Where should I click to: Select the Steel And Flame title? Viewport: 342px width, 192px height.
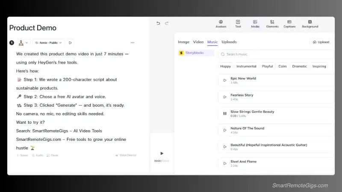243,162
